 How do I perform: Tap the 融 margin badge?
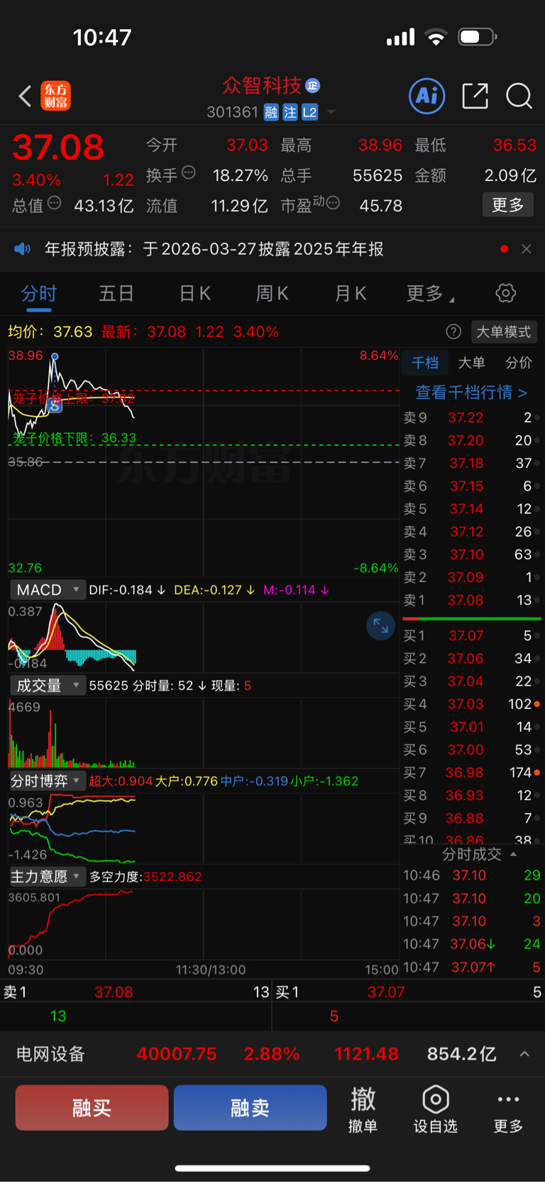pyautogui.click(x=271, y=112)
